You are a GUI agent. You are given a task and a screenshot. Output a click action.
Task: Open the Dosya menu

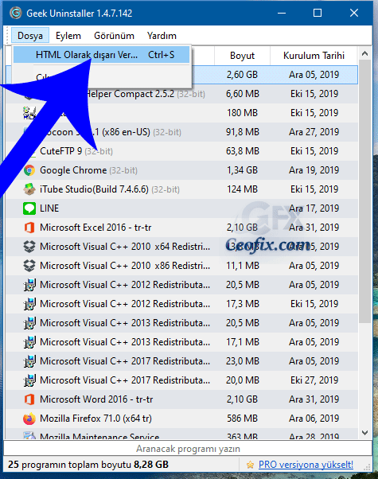30,36
